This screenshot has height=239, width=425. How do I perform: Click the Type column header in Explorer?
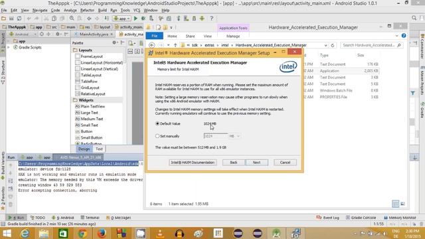324,55
